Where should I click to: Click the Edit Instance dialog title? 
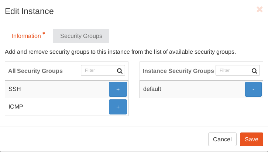tap(29, 11)
